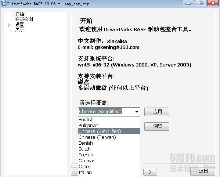Open 升级检测 in the navigation tree
This screenshot has height=177, width=220.
24,19
